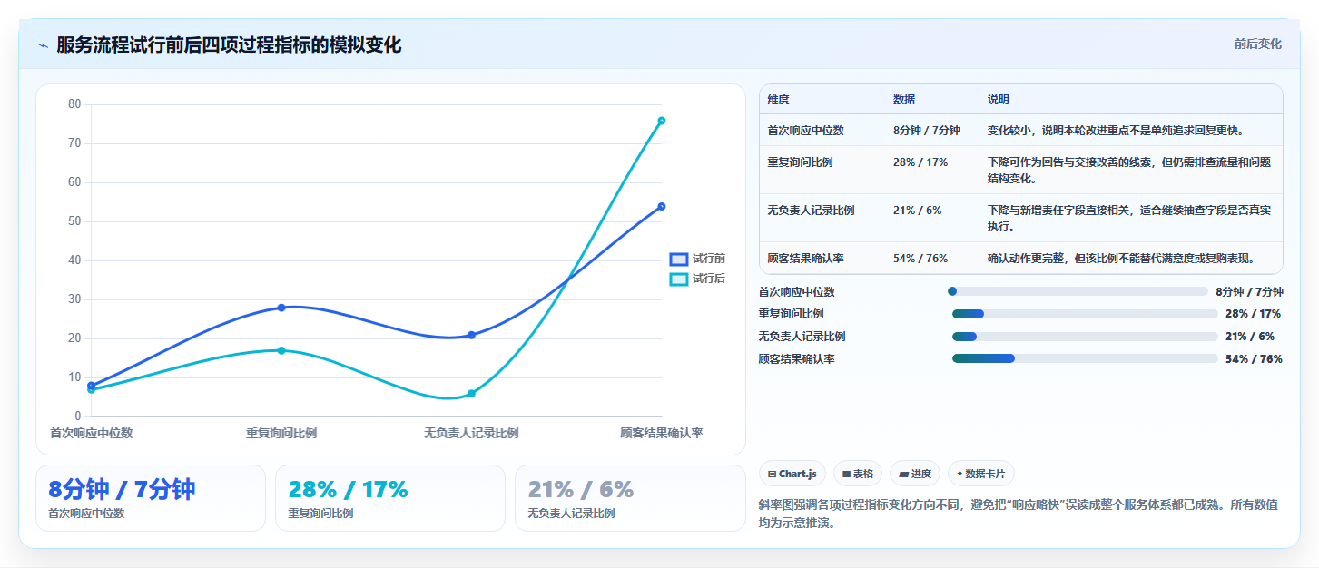Click the 8分钟 / 7分钟 table cell

click(927, 131)
